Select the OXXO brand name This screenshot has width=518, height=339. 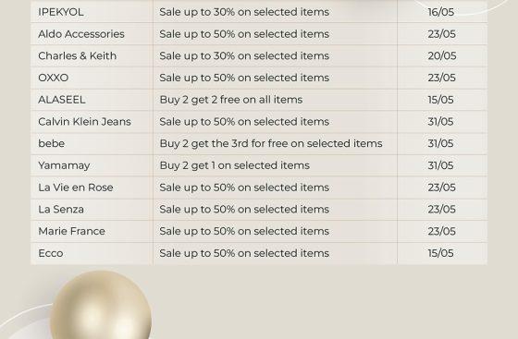coord(54,78)
